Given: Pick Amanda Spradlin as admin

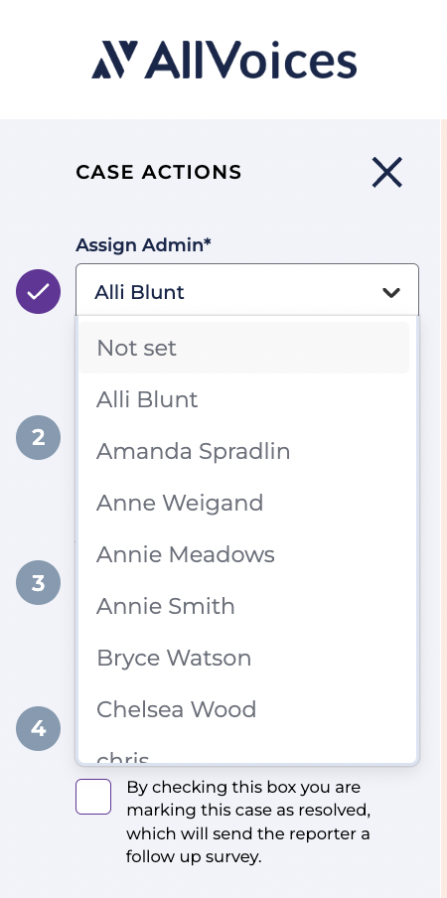Looking at the screenshot, I should pyautogui.click(x=244, y=451).
